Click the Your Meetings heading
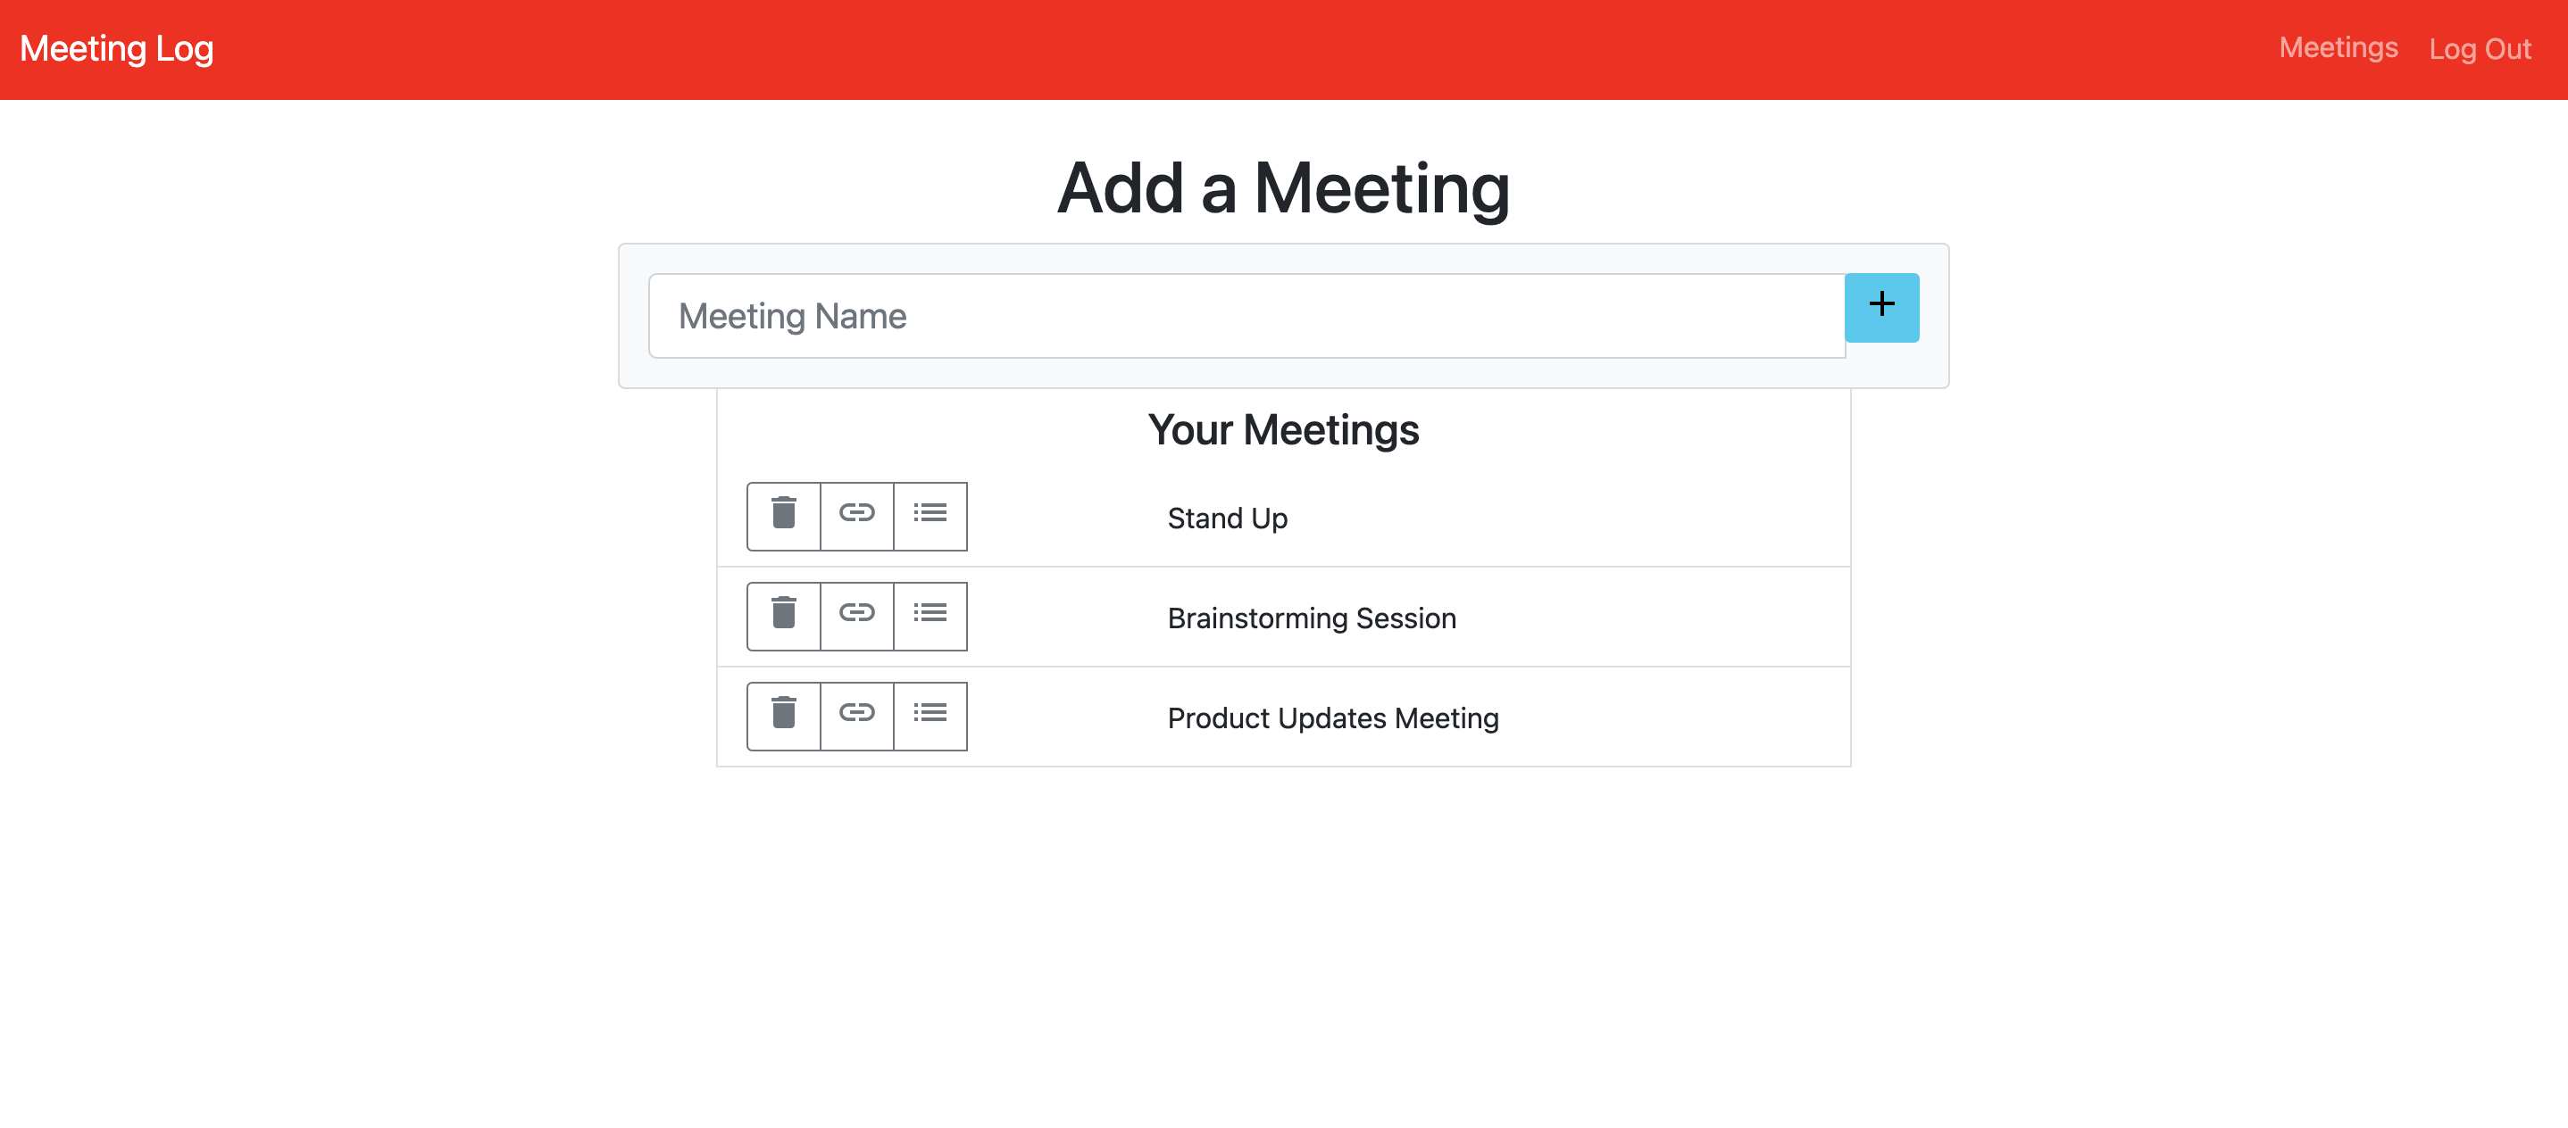The height and width of the screenshot is (1128, 2568). point(1283,429)
